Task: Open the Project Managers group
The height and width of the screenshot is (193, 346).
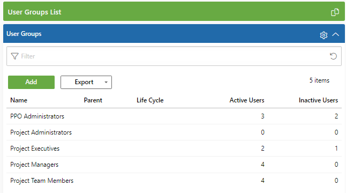Action: (34, 165)
